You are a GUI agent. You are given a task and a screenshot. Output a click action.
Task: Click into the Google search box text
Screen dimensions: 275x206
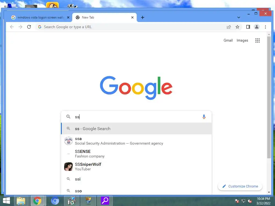pyautogui.click(x=137, y=117)
